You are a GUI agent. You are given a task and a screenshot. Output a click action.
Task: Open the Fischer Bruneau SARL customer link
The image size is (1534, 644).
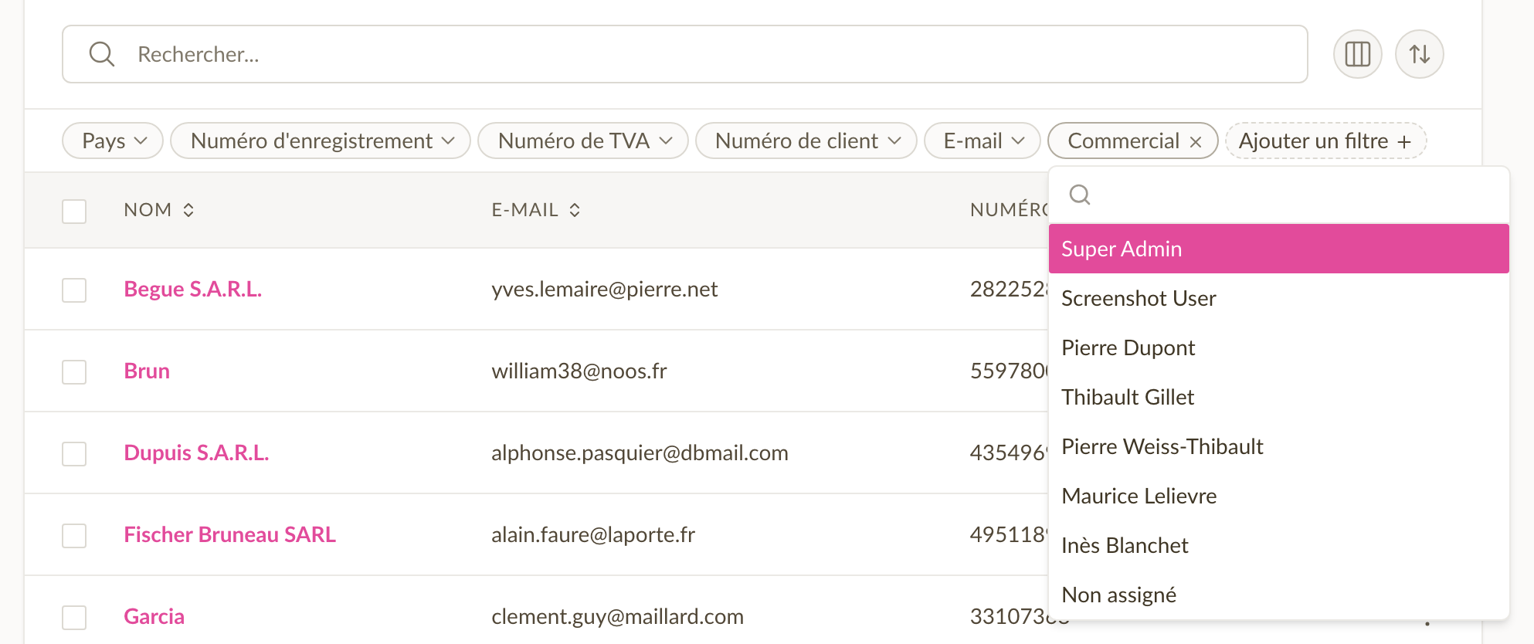point(229,534)
